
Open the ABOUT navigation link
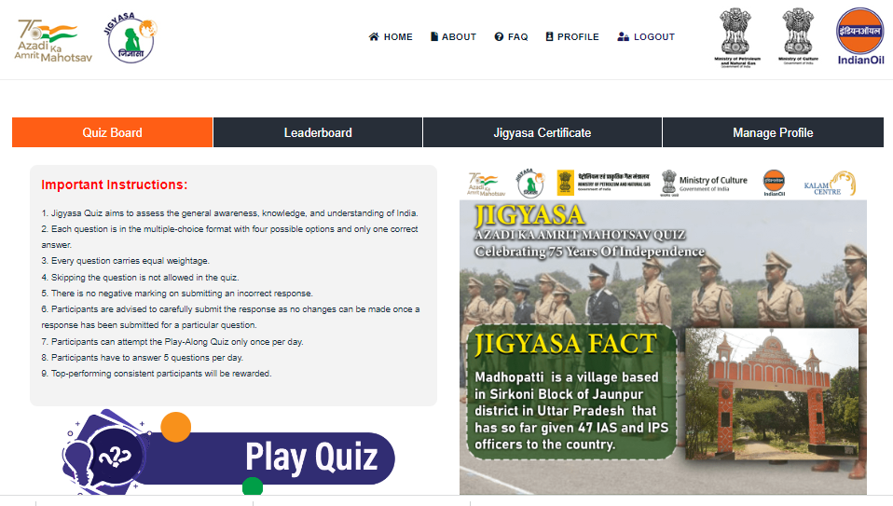click(453, 36)
